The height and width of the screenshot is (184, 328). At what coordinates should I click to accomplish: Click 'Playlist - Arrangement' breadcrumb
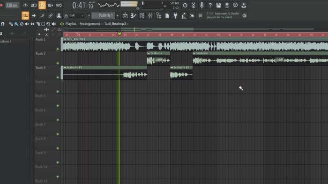(82, 24)
